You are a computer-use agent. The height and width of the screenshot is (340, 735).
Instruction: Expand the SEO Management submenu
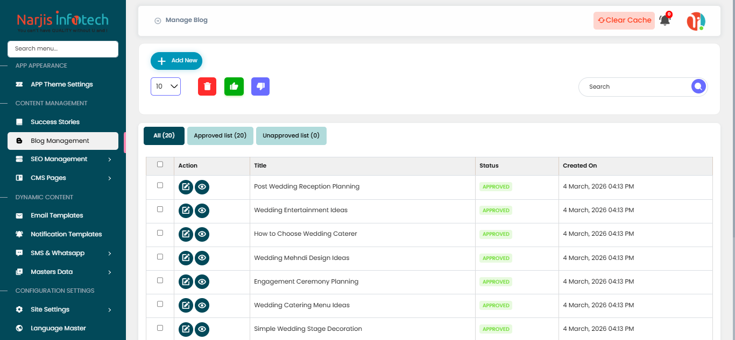click(63, 159)
